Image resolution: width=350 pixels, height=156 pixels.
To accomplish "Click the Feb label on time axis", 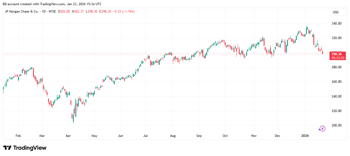I will [18, 136].
